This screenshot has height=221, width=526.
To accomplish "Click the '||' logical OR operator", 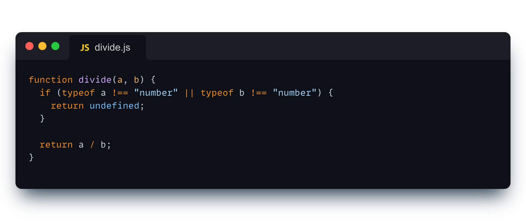I will pyautogui.click(x=189, y=93).
